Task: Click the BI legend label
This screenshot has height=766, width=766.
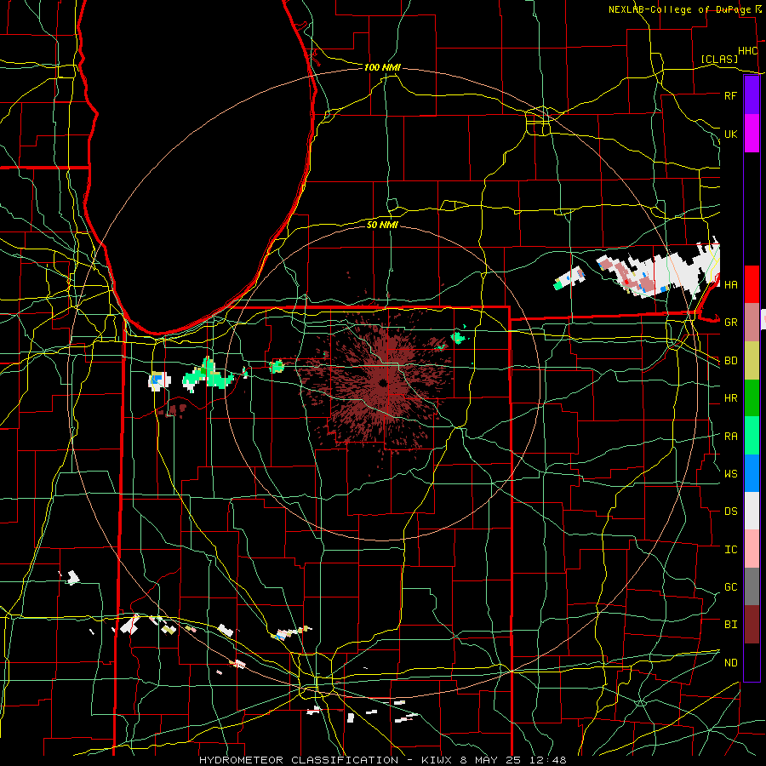Action: click(730, 625)
